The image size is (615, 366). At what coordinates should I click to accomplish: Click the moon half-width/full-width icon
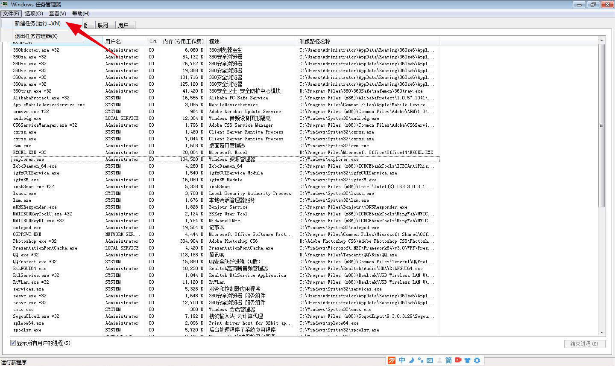pyautogui.click(x=411, y=360)
